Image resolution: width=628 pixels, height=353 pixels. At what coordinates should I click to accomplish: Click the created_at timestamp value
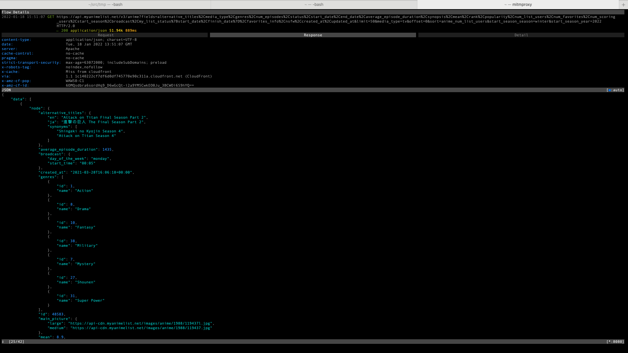pos(101,172)
